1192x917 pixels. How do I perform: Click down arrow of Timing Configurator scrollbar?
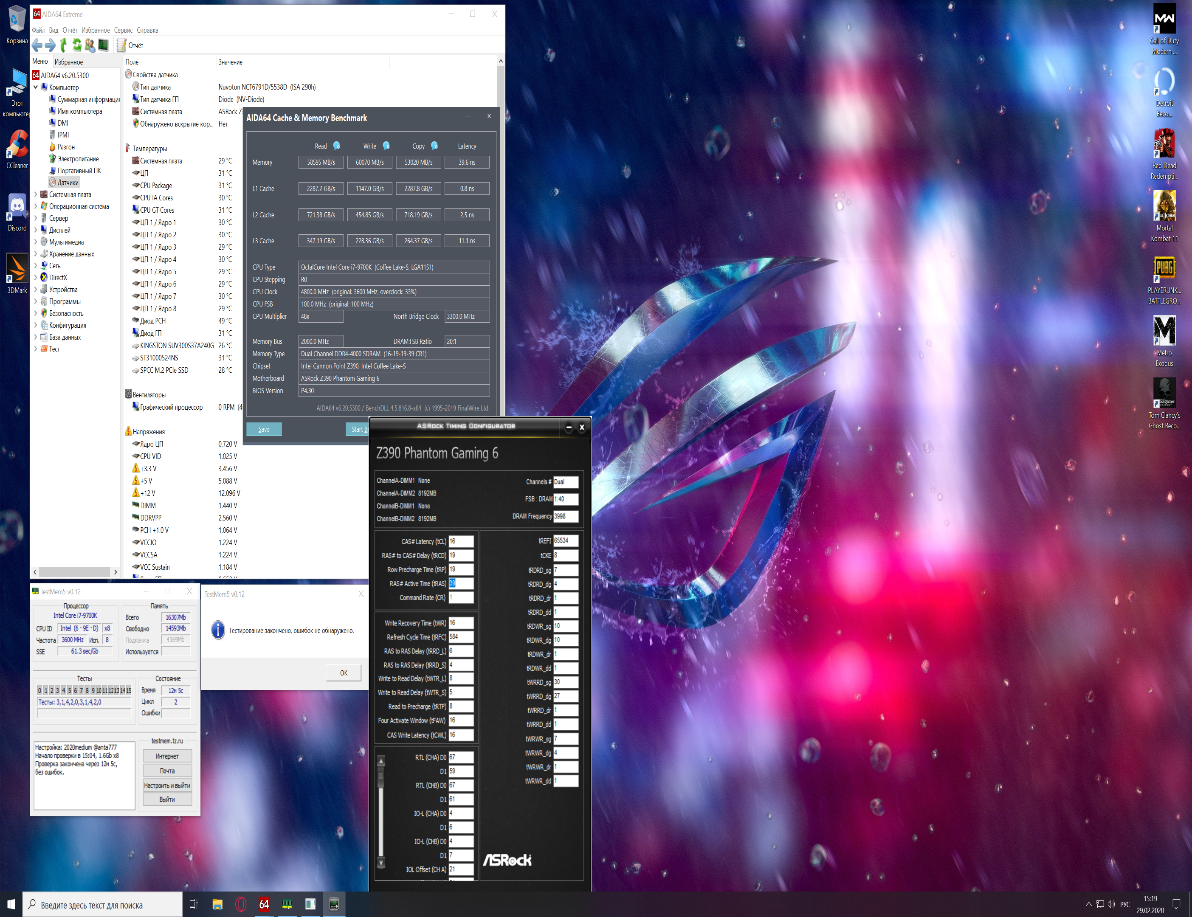pyautogui.click(x=381, y=864)
